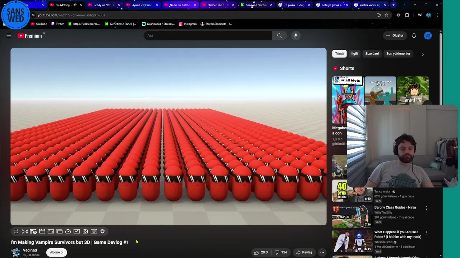Switch to '73 plaka' Google tab
This screenshot has height=258, width=460.
(x=294, y=5)
